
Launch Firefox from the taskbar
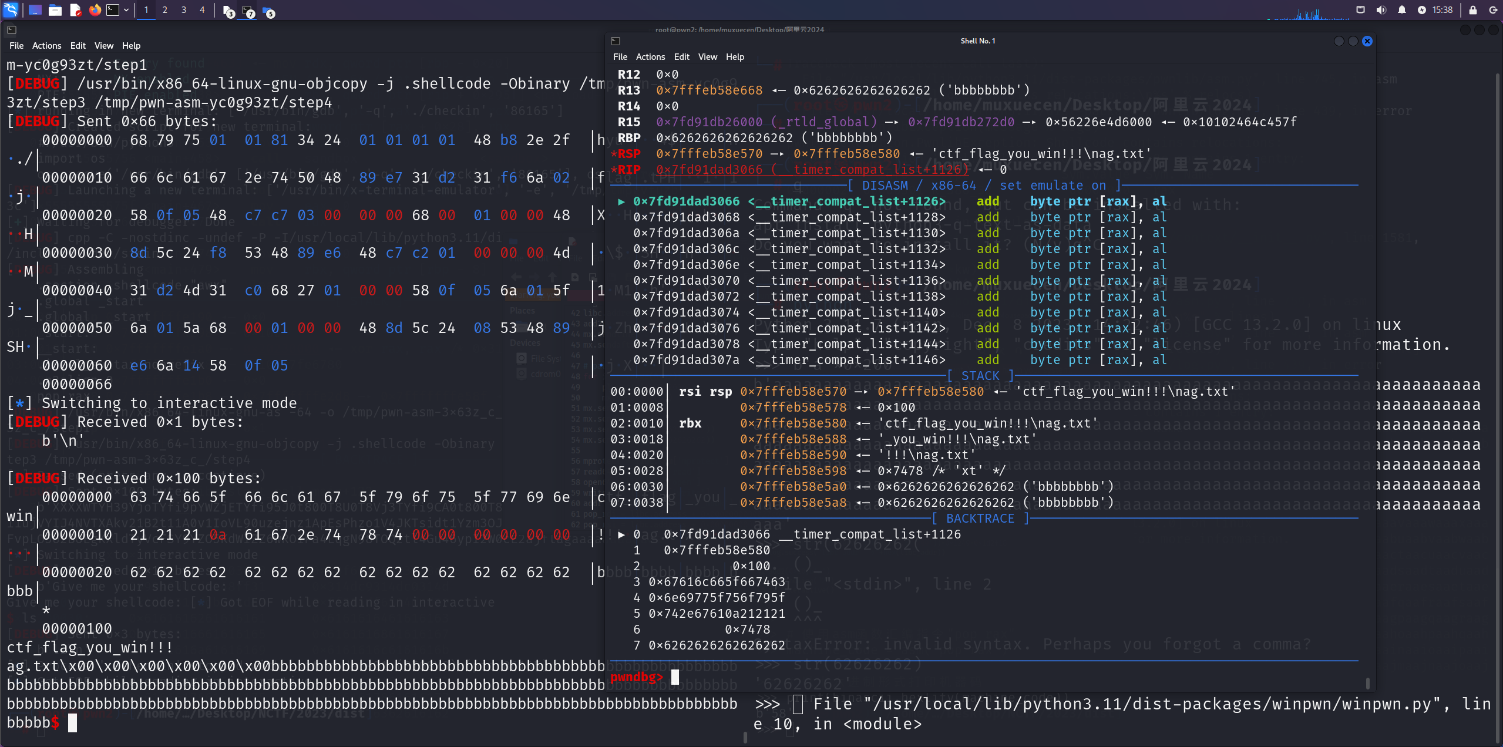click(95, 9)
